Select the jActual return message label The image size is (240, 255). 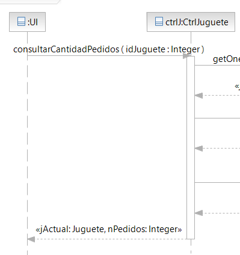click(x=109, y=229)
